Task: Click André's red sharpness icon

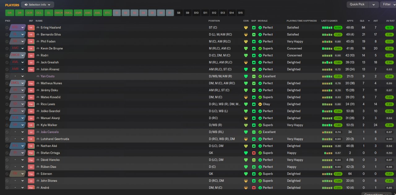Action: [254, 188]
